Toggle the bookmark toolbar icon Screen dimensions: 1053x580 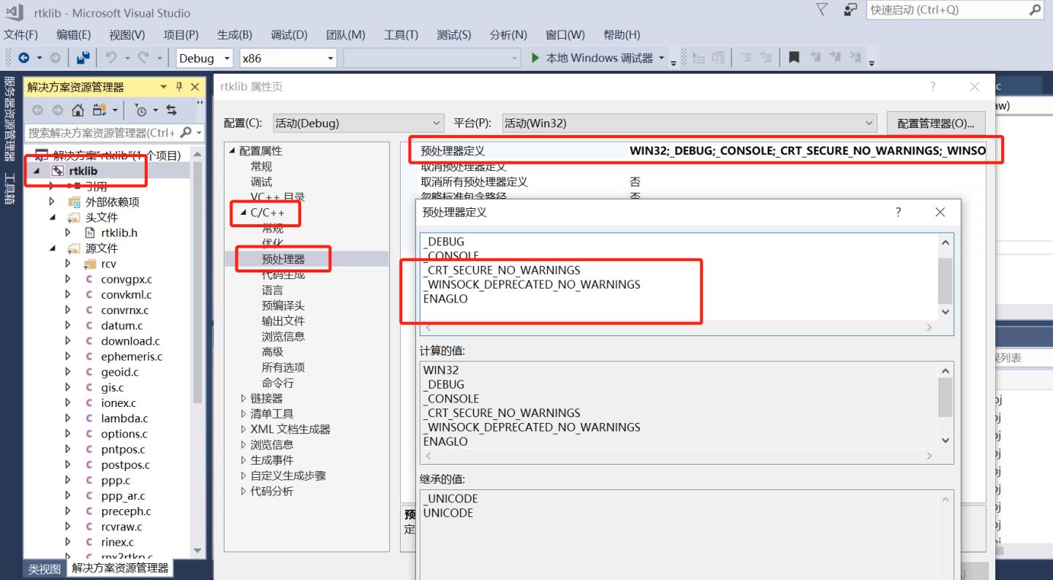pos(794,58)
